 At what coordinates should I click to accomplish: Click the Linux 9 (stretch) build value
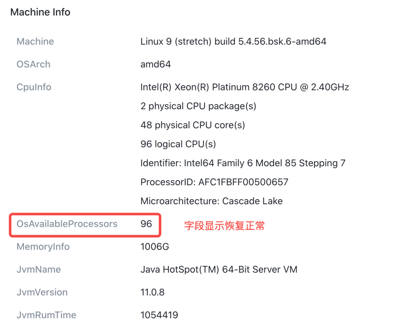233,41
